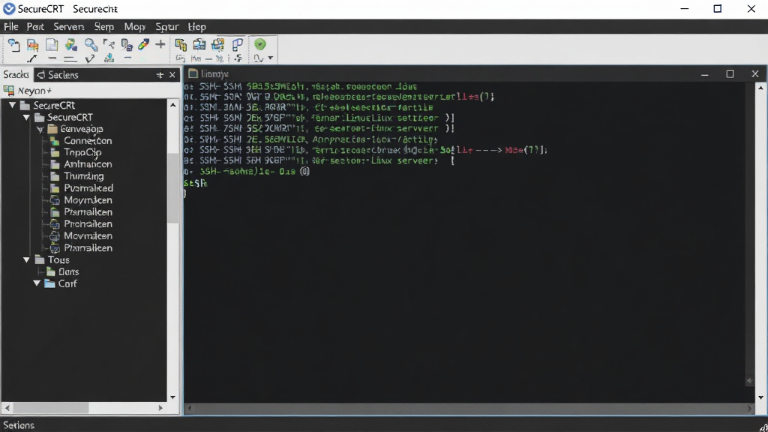This screenshot has width=768, height=432.
Task: Click the magnifying glass find icon in toolbar
Action: 91,45
